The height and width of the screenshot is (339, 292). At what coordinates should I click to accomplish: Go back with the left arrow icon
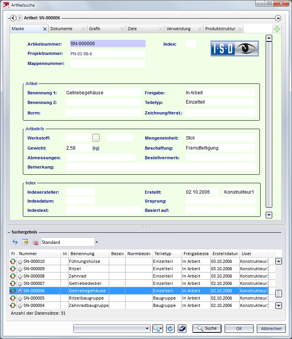[x=13, y=18]
